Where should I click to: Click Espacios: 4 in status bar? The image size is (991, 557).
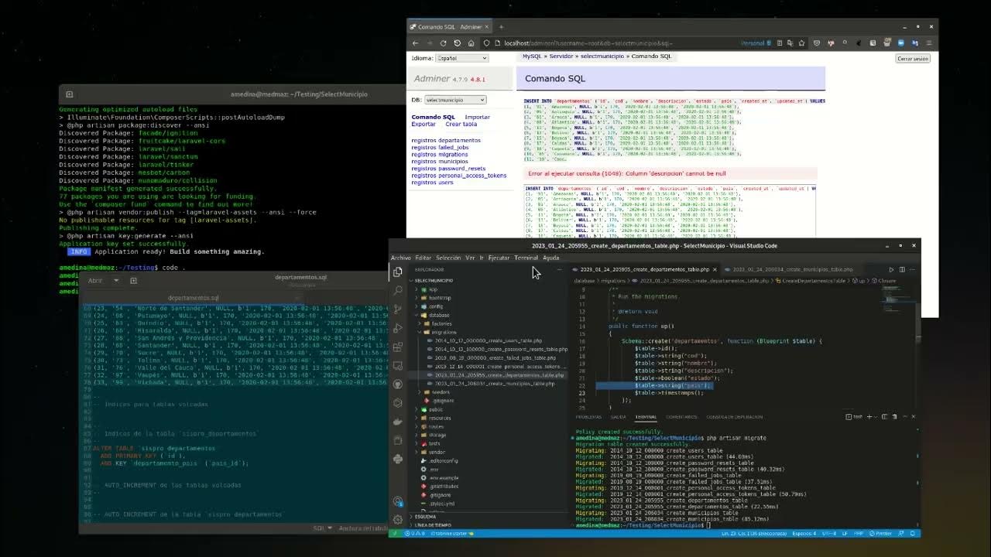click(x=803, y=533)
